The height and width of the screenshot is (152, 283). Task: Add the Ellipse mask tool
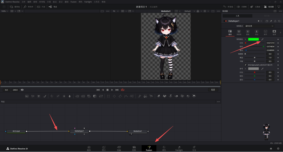pos(114,96)
